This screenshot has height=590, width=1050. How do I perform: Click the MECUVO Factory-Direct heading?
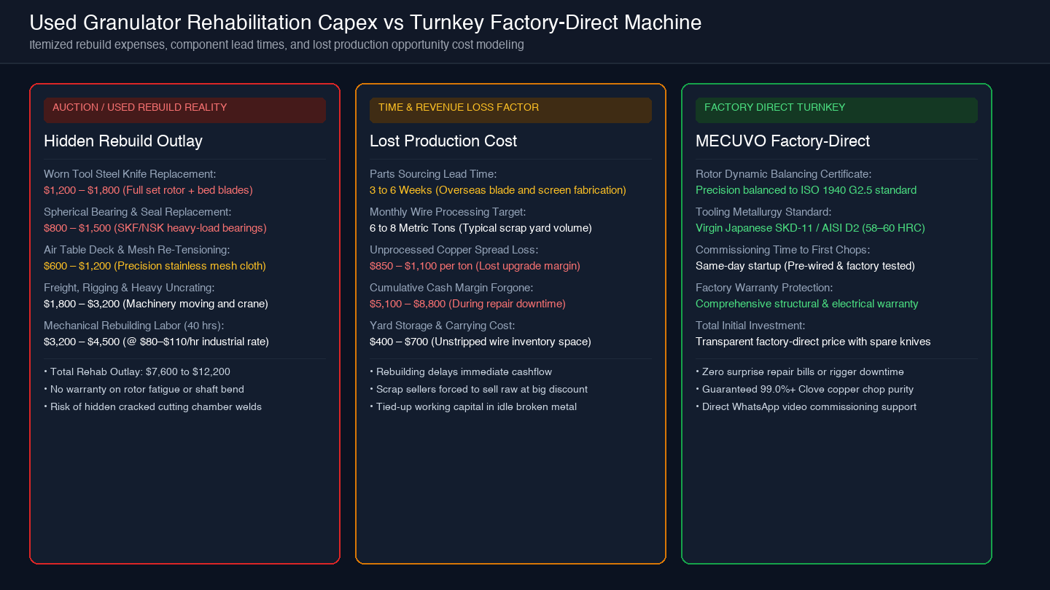tap(782, 141)
